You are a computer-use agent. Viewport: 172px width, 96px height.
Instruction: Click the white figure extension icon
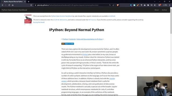click(141, 5)
